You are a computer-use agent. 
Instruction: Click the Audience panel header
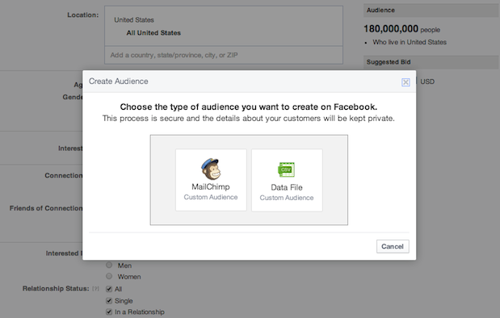coord(431,10)
